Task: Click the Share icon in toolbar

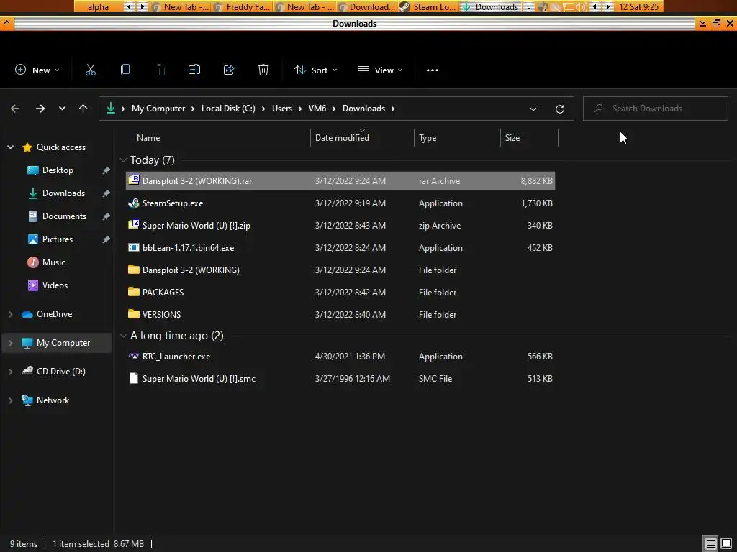Action: [x=229, y=70]
